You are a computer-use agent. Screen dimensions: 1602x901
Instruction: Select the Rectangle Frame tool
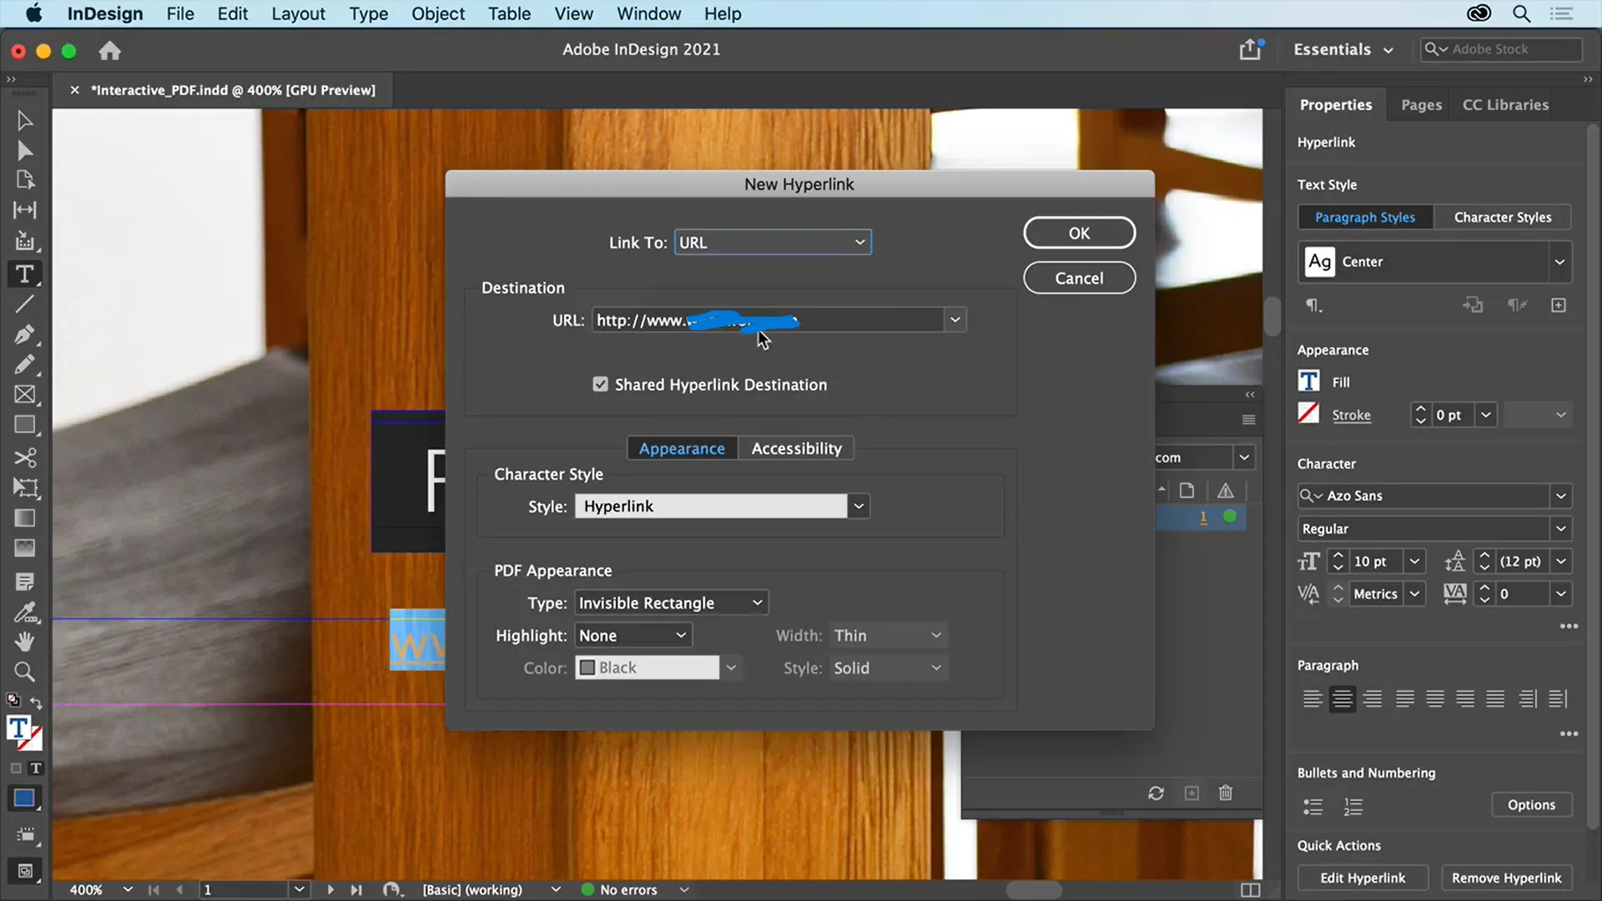[24, 395]
